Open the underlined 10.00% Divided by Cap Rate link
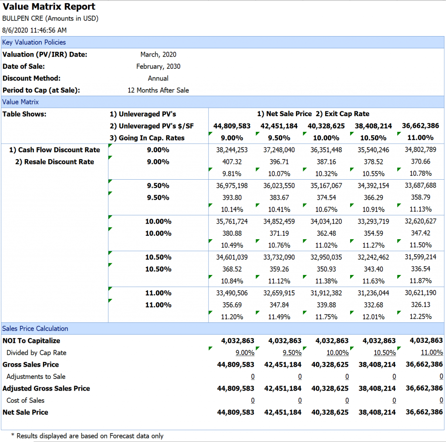Viewport: 446px width, 442px height. [x=338, y=353]
